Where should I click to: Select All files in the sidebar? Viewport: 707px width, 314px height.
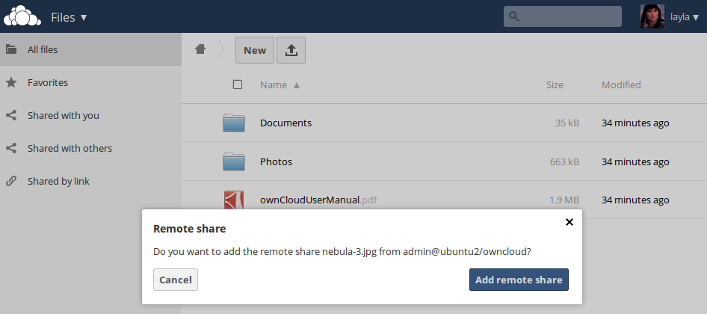point(43,50)
